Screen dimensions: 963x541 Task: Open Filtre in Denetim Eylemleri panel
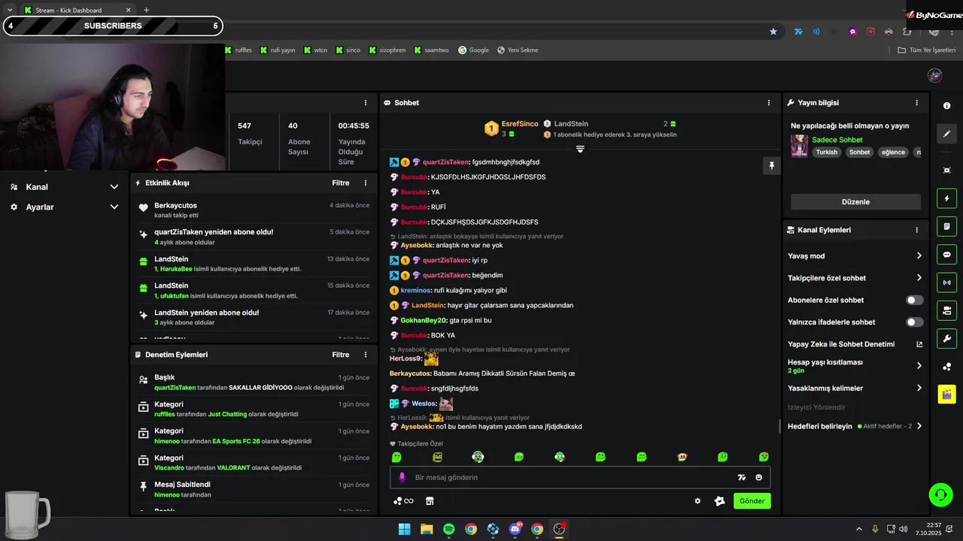(341, 355)
